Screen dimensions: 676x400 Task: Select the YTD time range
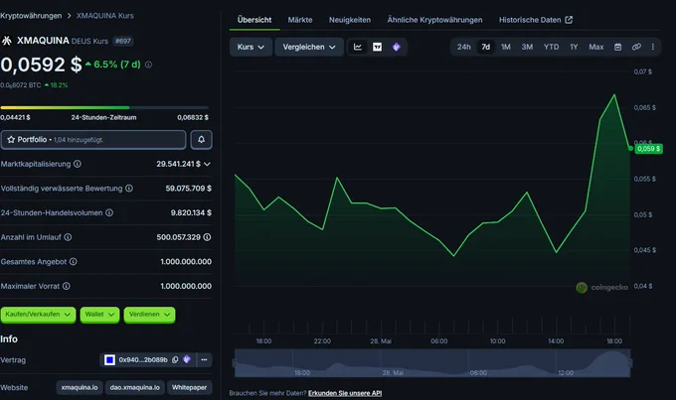click(551, 47)
